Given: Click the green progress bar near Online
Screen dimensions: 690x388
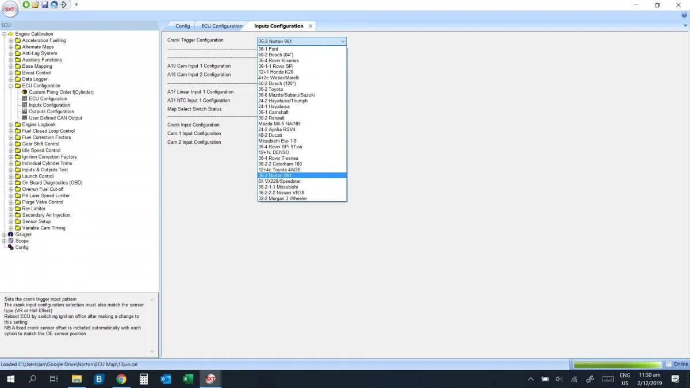Looking at the screenshot, I should [x=618, y=364].
